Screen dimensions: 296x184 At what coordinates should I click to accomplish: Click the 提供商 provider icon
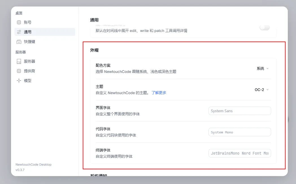click(19, 71)
